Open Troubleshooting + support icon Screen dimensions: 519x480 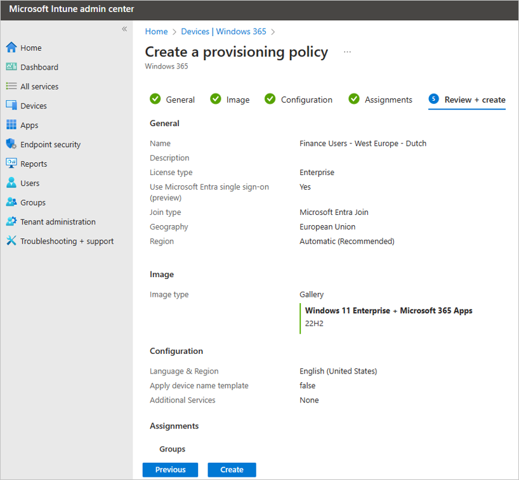coord(11,241)
